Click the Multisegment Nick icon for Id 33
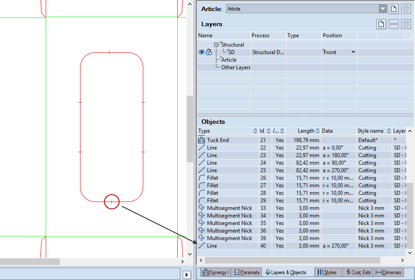 pos(202,208)
